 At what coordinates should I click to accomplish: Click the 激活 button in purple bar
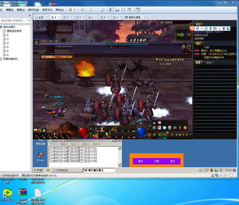pos(140,161)
